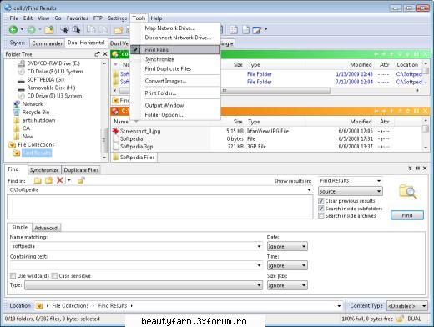
Task: Select Network in the folder tree
Action: pyautogui.click(x=33, y=104)
